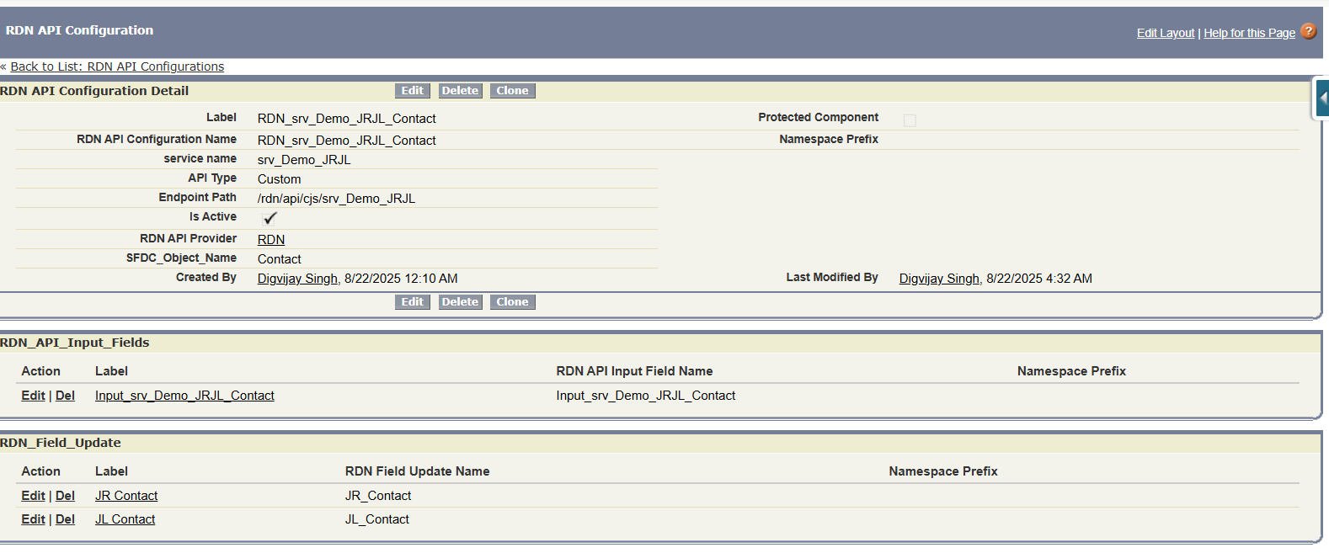
Task: Click the bottom Edit button
Action: point(412,302)
